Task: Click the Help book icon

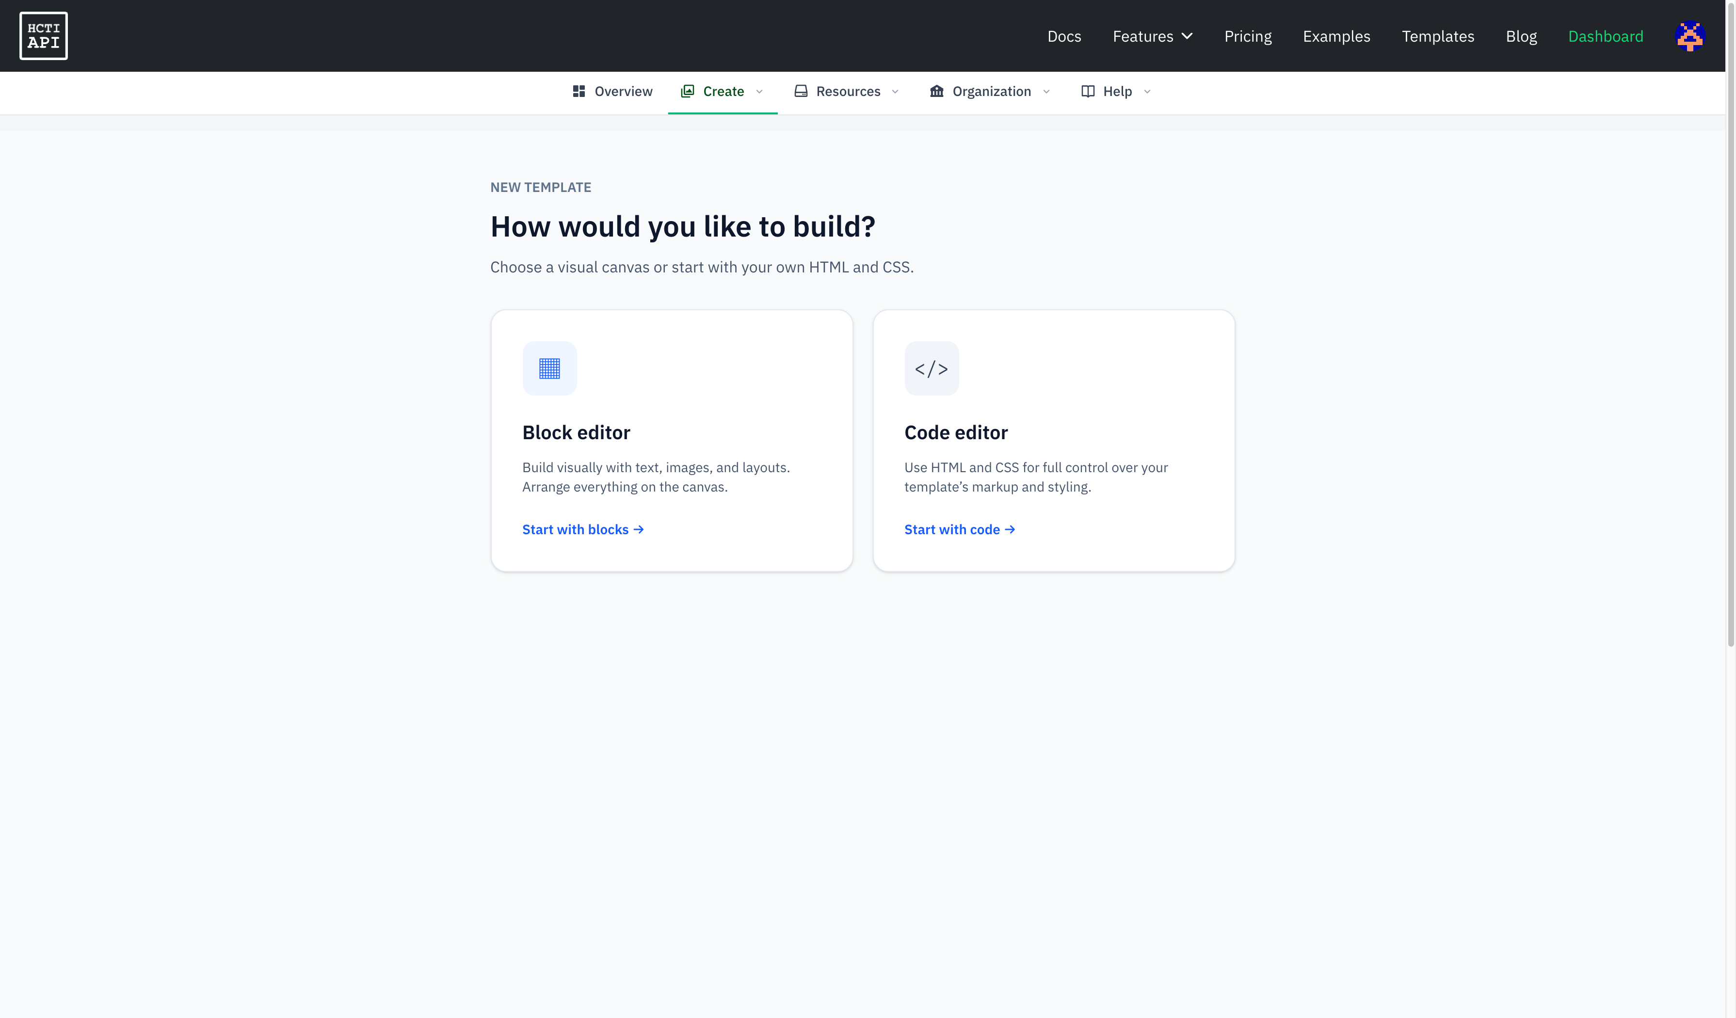Action: pos(1088,91)
